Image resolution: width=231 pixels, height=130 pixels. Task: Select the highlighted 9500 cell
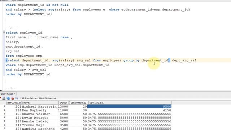pyautogui.click(x=129, y=107)
